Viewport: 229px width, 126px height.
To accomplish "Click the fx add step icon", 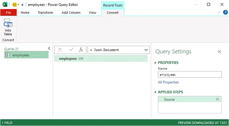I will pyautogui.click(x=81, y=50).
